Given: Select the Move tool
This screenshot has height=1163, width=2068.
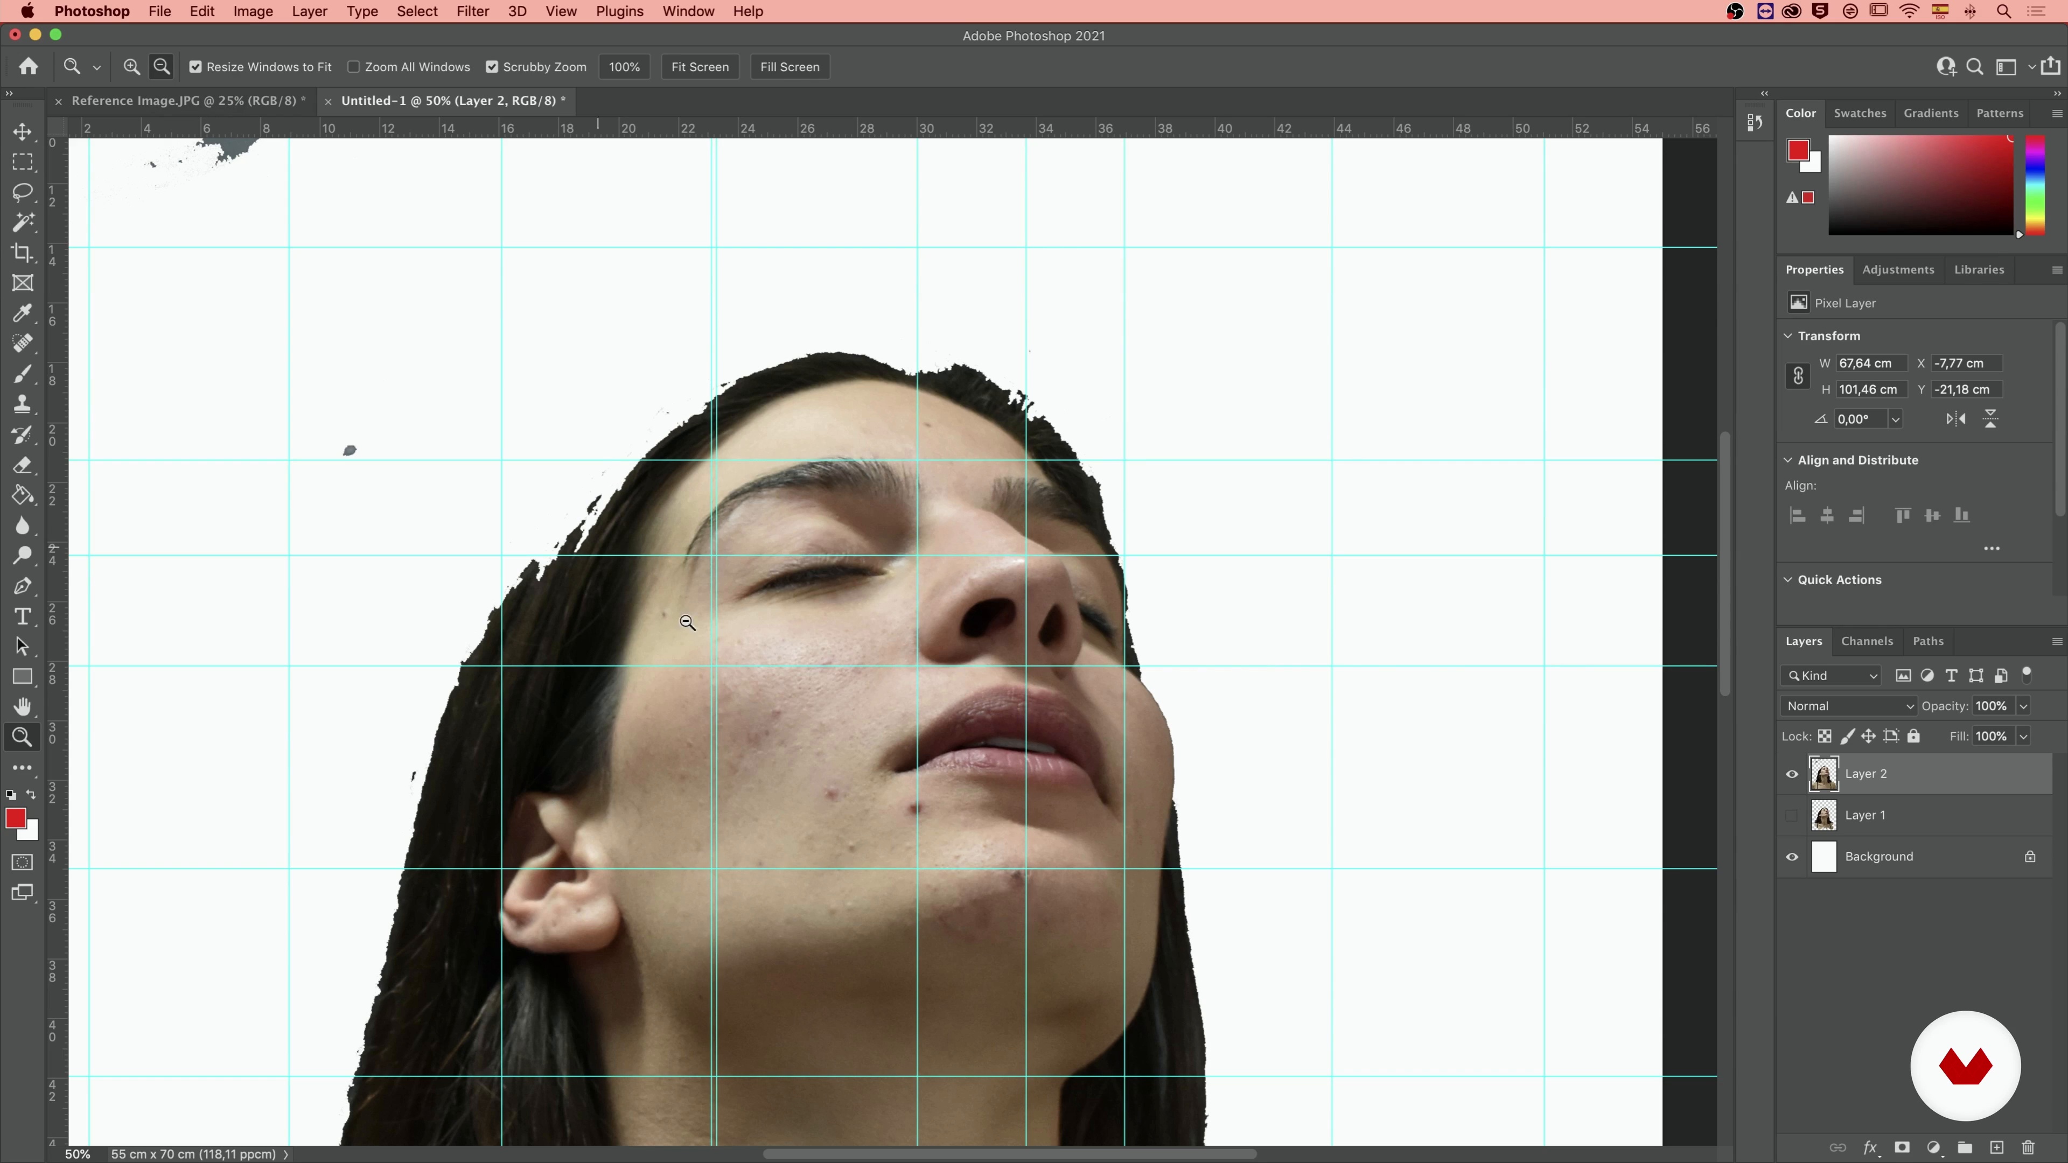Looking at the screenshot, I should tap(23, 131).
